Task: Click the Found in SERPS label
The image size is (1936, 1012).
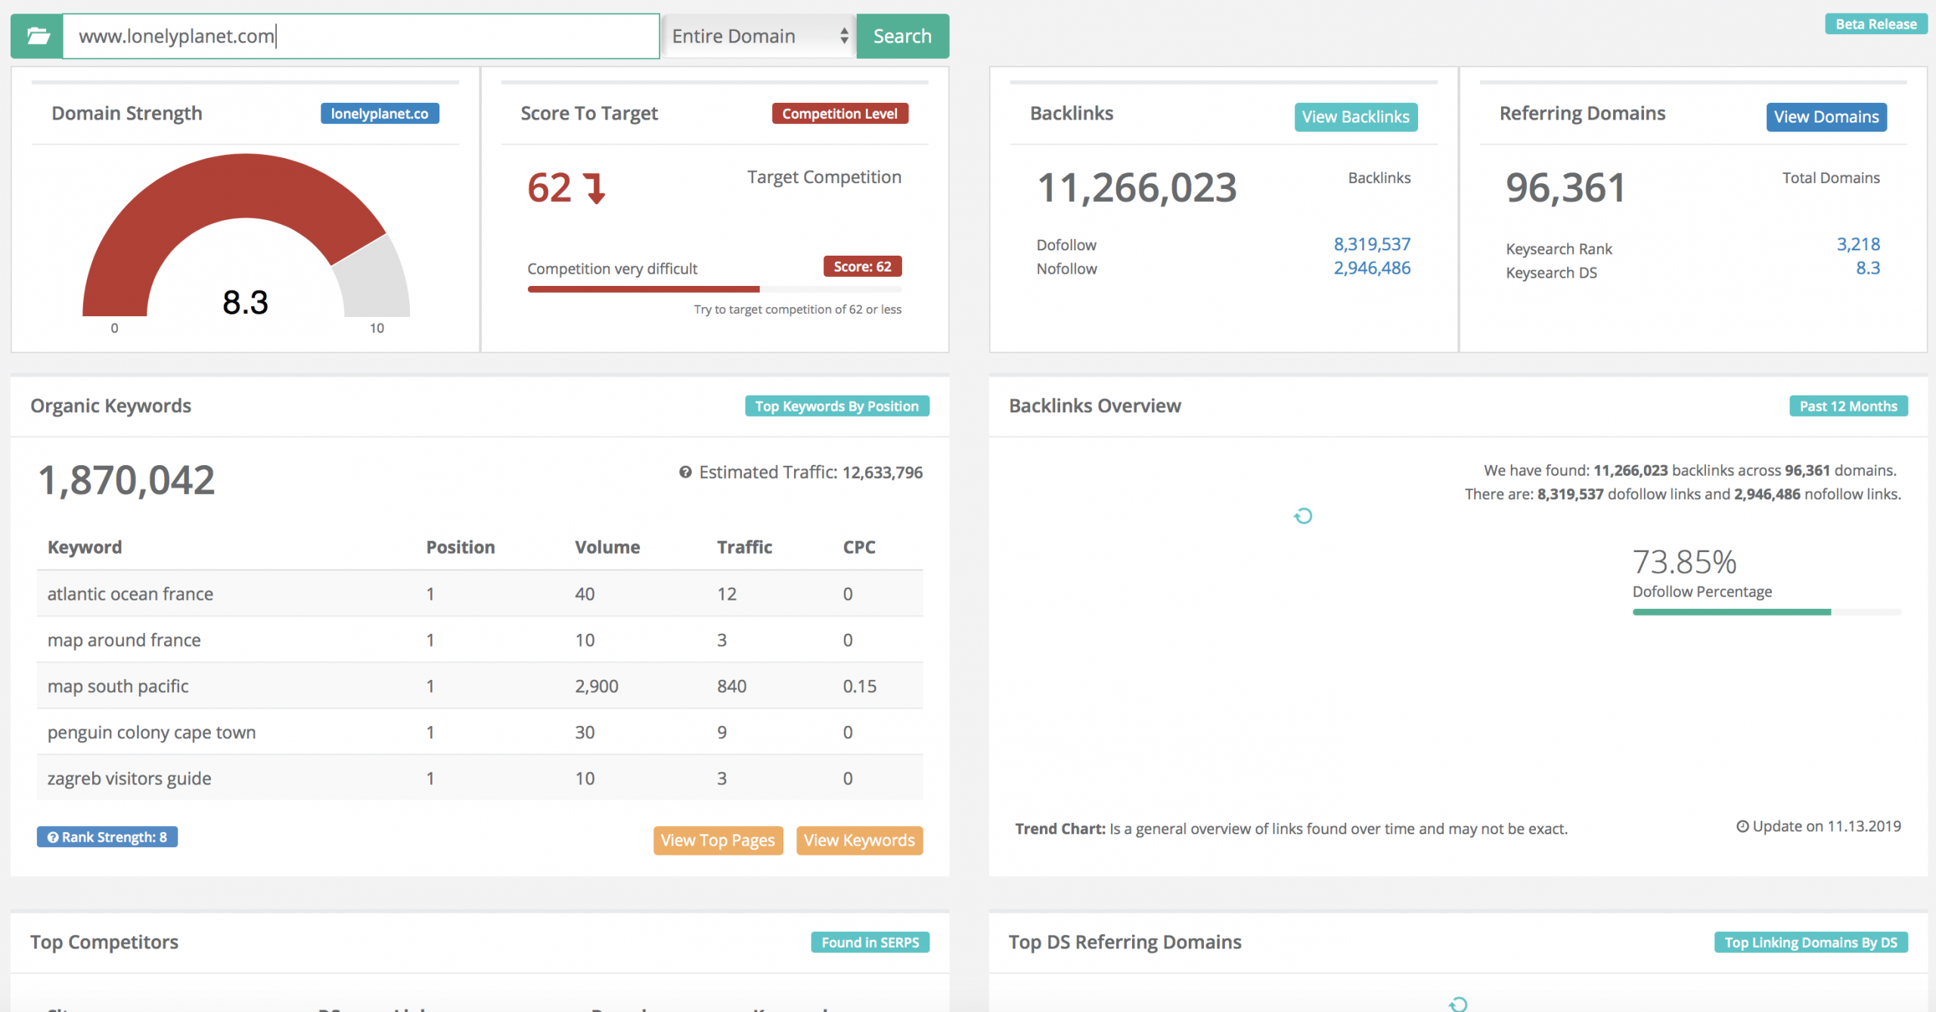Action: (870, 942)
